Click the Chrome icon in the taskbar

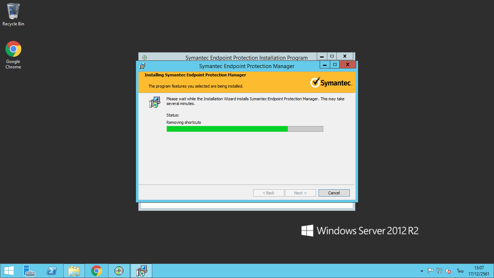pos(97,271)
